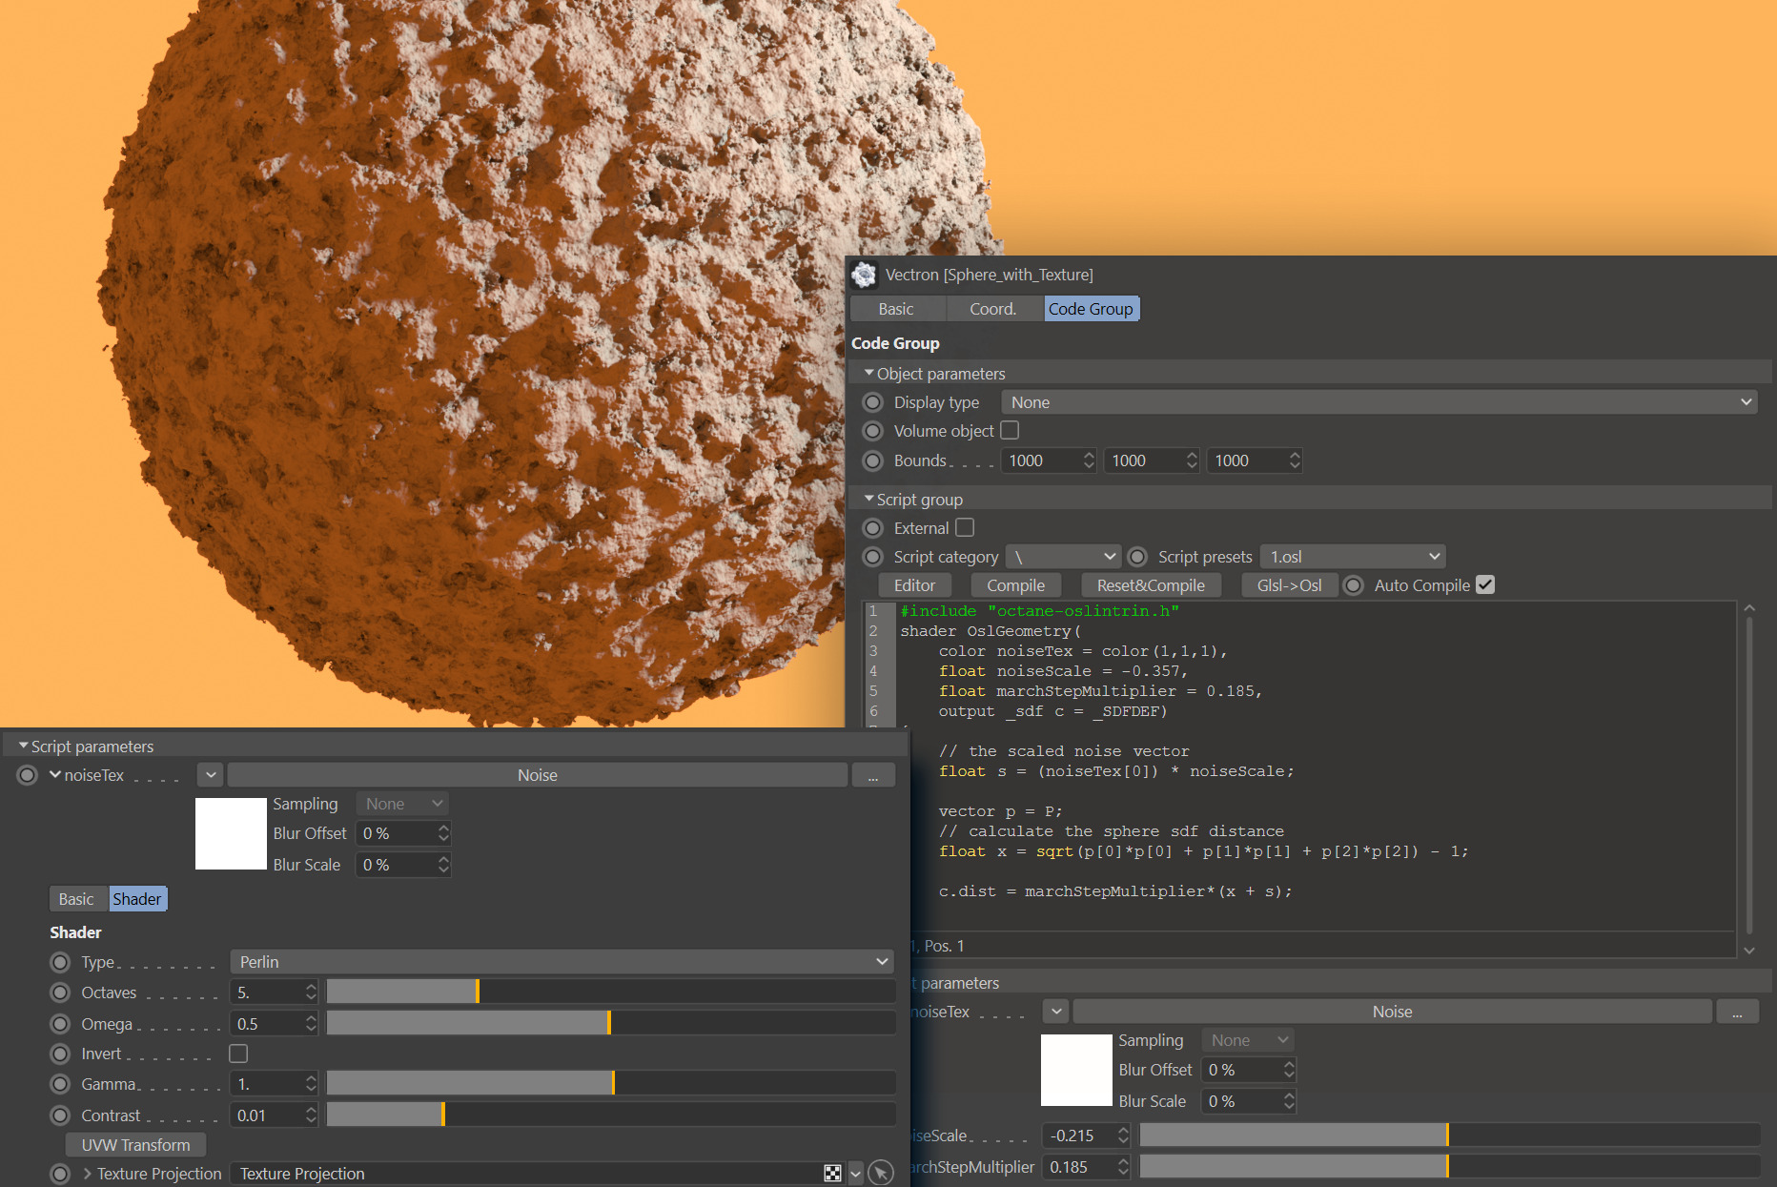This screenshot has width=1777, height=1187.
Task: Click the checkerboard icon beside Texture Projection
Action: tap(833, 1174)
